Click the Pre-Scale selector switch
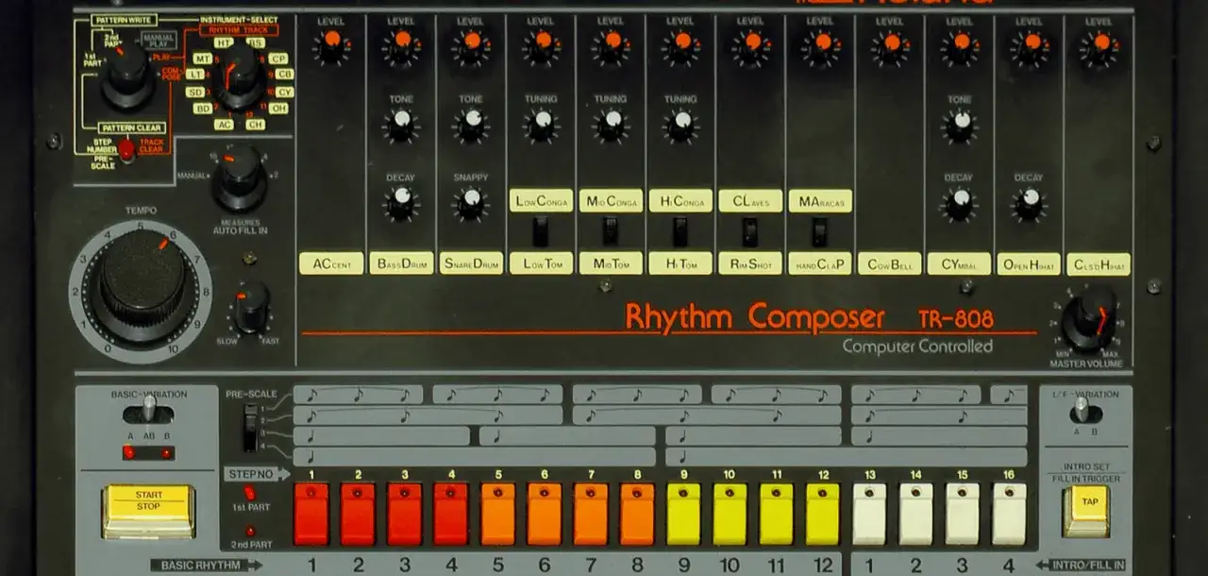1208x576 pixels. tap(249, 428)
